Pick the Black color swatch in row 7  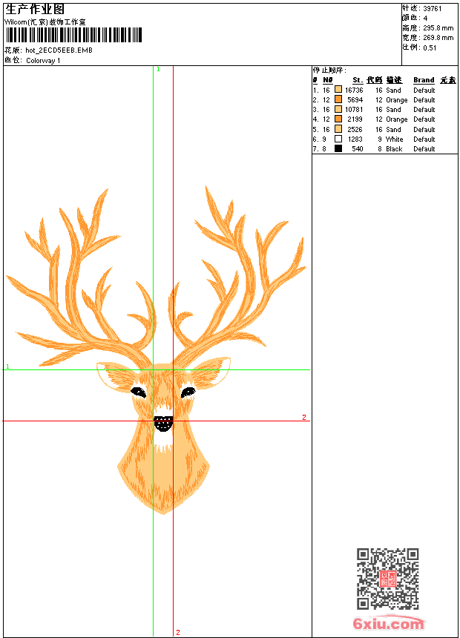point(338,148)
